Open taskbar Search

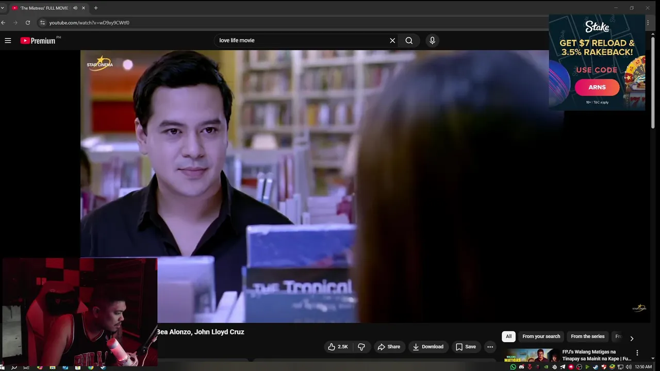tap(14, 367)
